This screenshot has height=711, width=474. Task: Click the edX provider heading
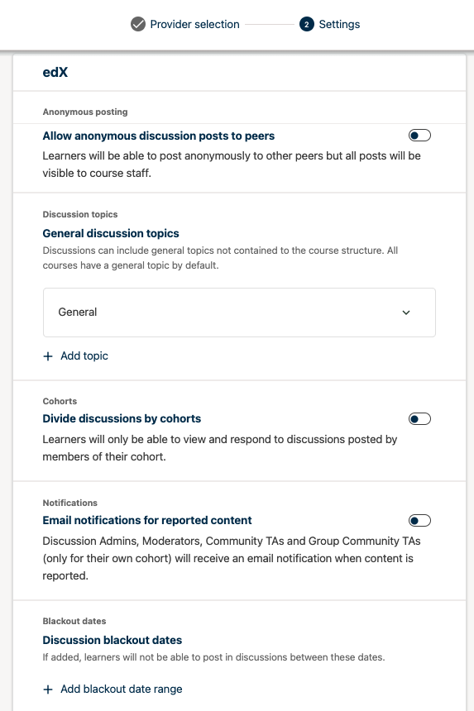pos(55,72)
